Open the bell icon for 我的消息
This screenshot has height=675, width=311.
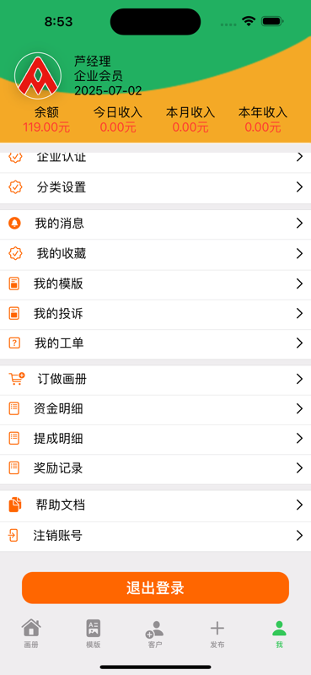click(14, 223)
